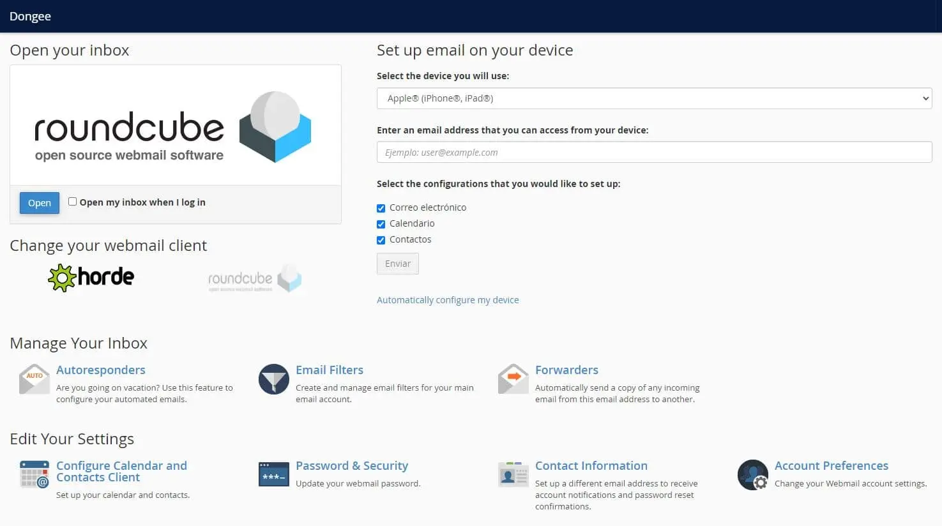Screen dimensions: 942x526
Task: Select Roundcube under Change your webmail client
Action: click(x=255, y=278)
